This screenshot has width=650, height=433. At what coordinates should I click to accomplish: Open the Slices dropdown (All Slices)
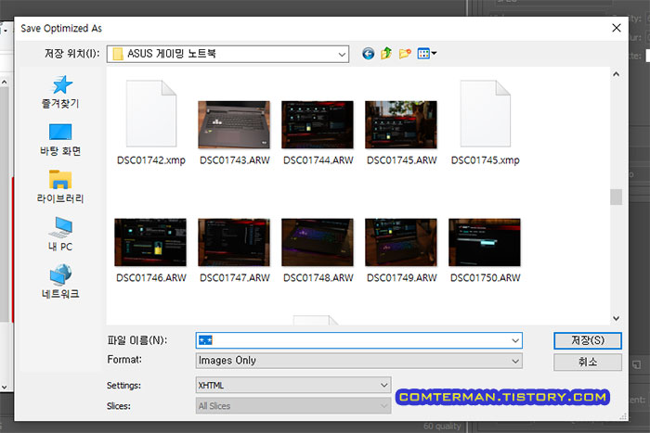[x=293, y=406]
